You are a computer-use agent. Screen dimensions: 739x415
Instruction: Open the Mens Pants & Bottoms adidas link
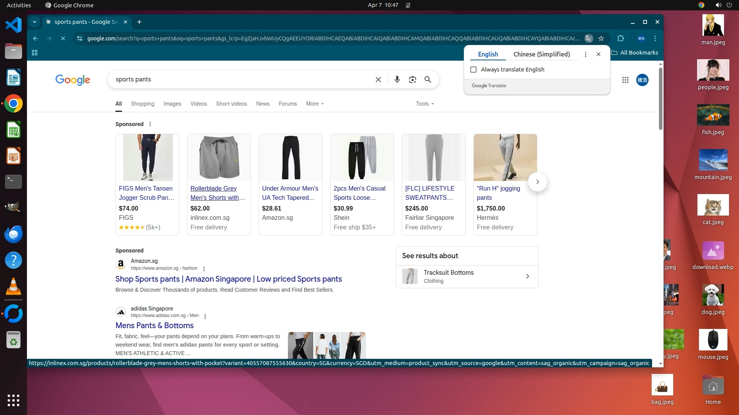pos(154,325)
